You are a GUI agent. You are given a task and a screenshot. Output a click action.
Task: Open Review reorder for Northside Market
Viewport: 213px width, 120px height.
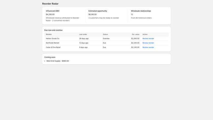[148, 43]
